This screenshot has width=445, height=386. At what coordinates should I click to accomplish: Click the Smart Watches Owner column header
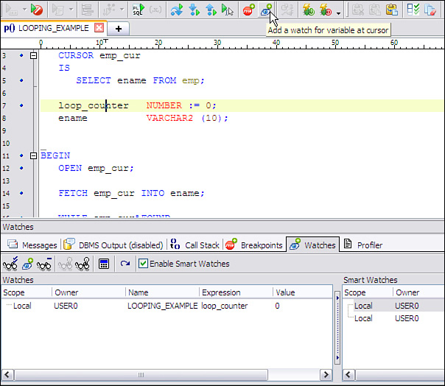point(418,292)
